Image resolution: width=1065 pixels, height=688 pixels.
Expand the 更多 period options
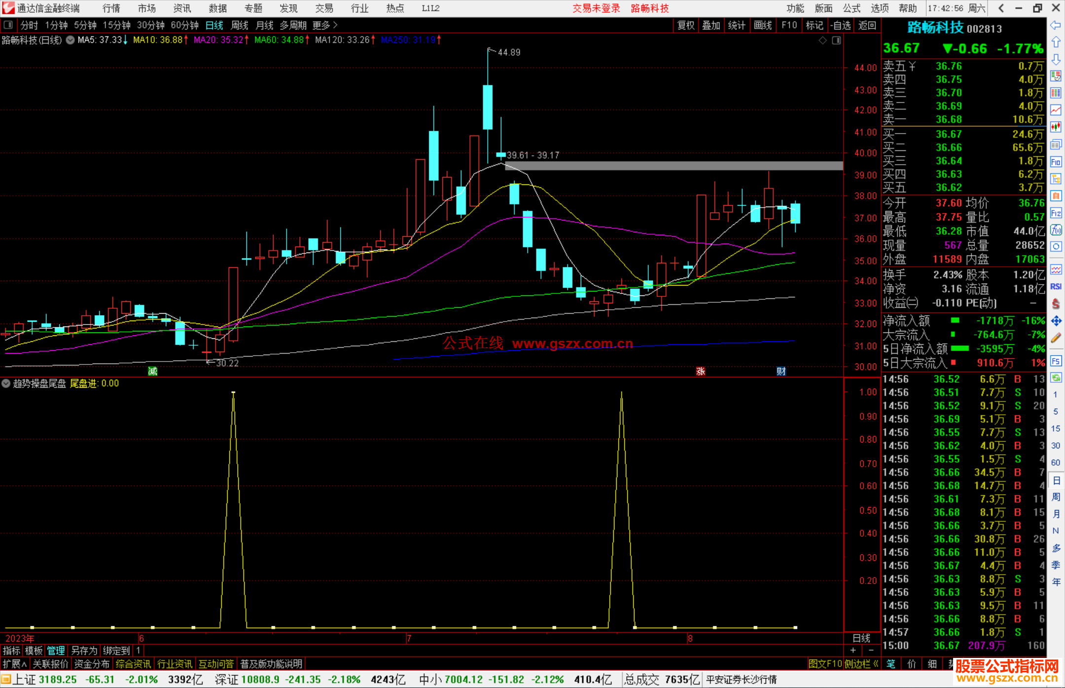click(324, 25)
